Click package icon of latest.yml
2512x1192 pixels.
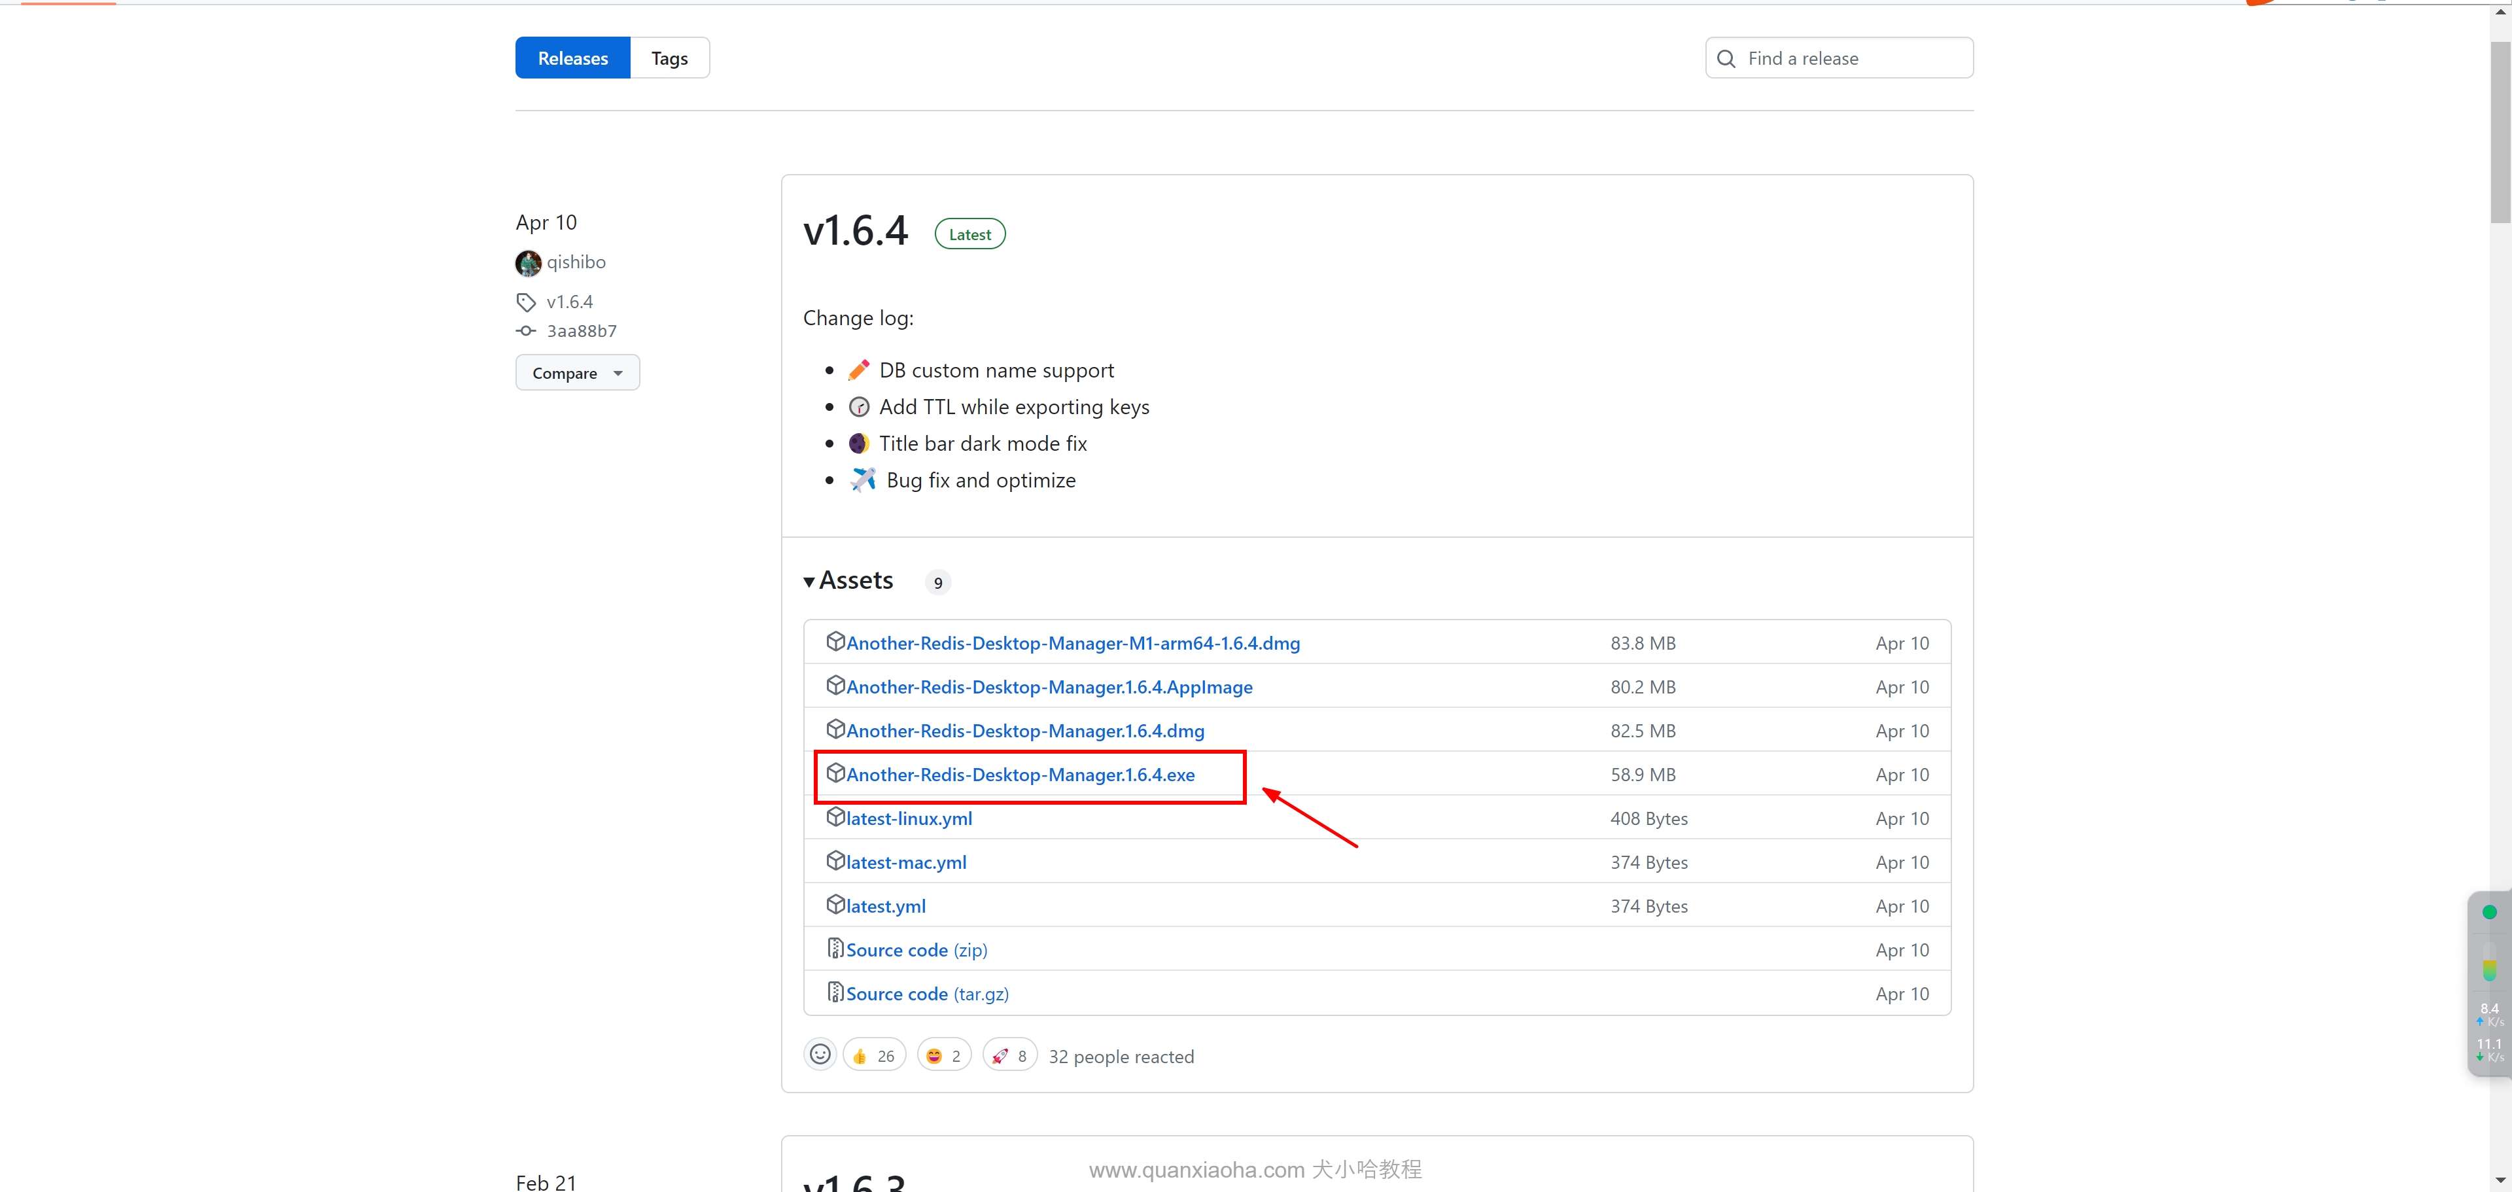coord(835,904)
